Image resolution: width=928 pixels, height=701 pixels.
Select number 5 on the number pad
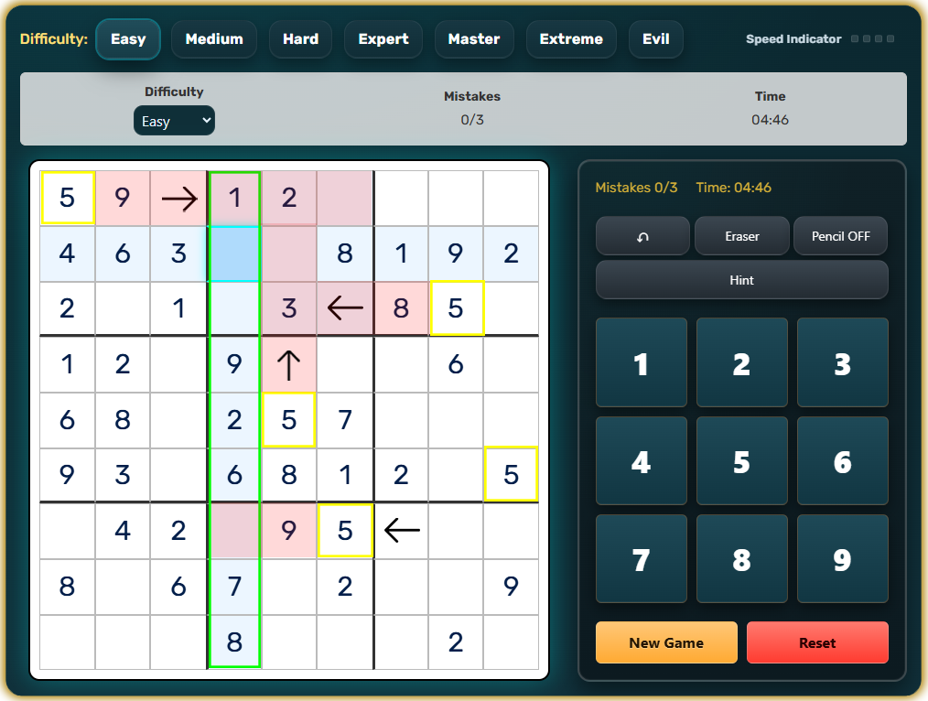coord(741,460)
